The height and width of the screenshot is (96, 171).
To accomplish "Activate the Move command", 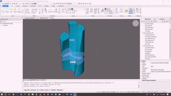I will pos(27,9).
